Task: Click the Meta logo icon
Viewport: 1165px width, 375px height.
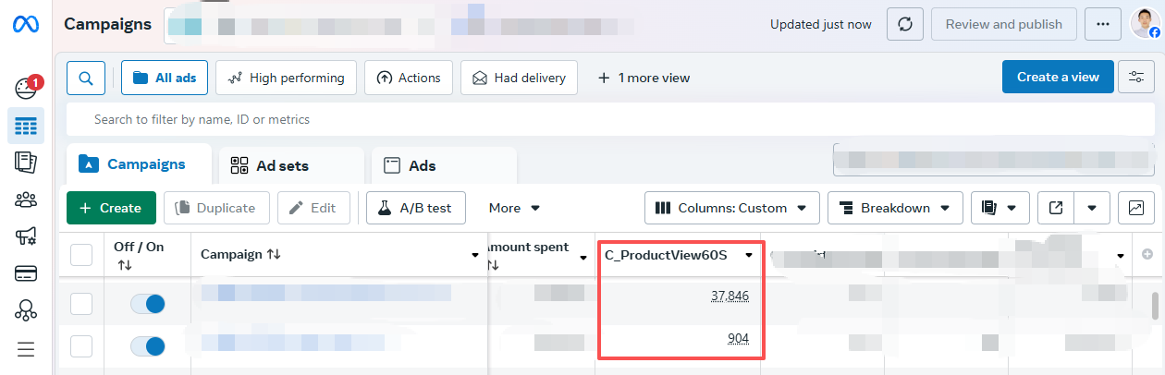Action: 25,25
